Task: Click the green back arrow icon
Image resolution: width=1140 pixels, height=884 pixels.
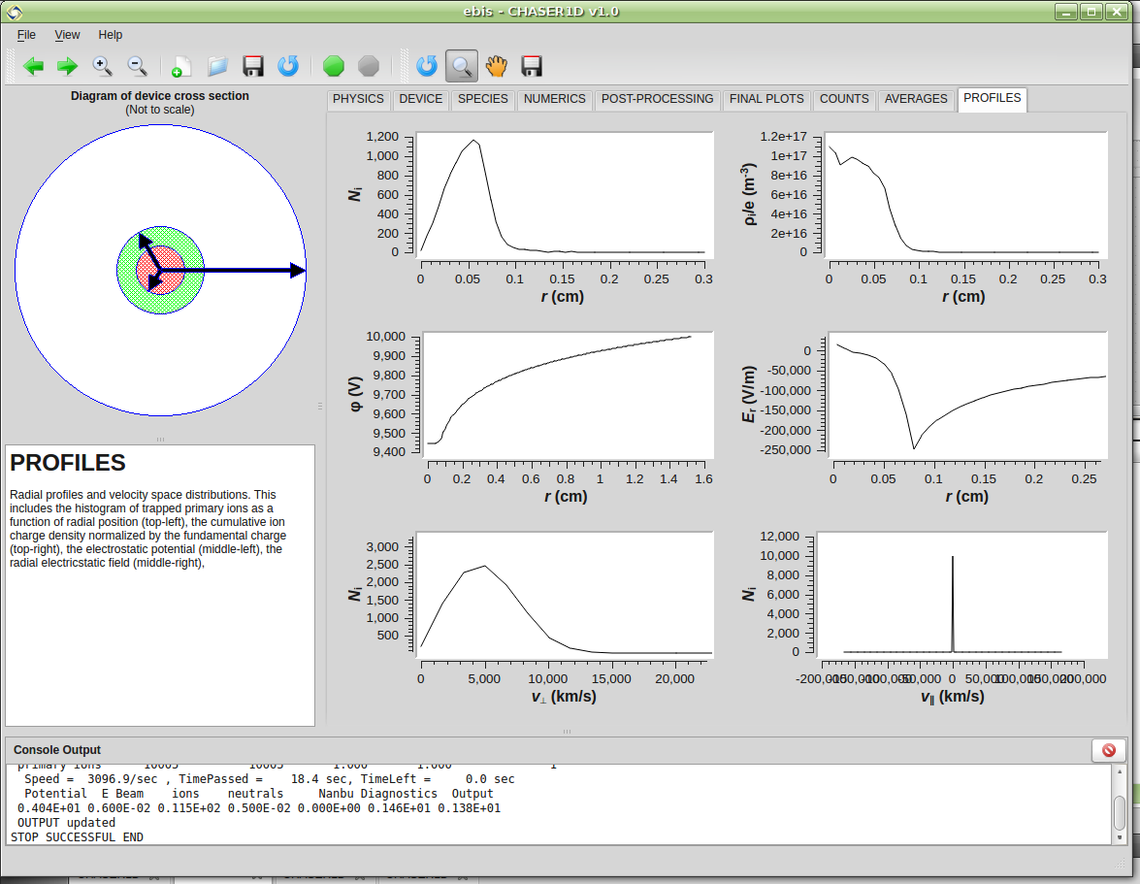Action: [33, 67]
